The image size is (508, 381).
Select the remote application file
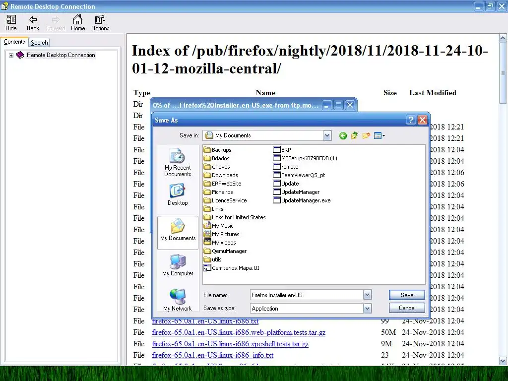coord(285,167)
